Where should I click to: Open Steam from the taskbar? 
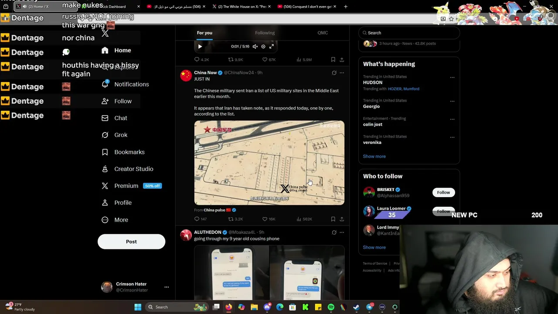[356, 307]
